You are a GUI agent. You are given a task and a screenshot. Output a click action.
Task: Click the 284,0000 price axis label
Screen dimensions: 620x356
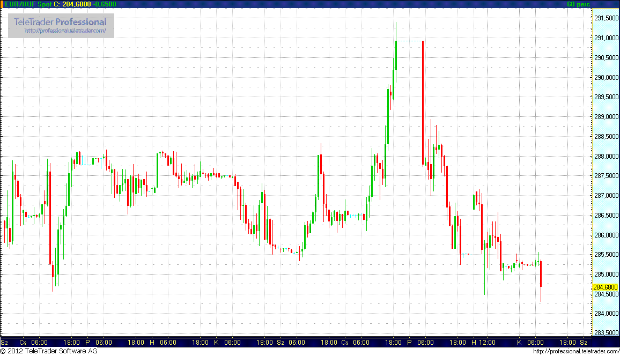click(607, 314)
